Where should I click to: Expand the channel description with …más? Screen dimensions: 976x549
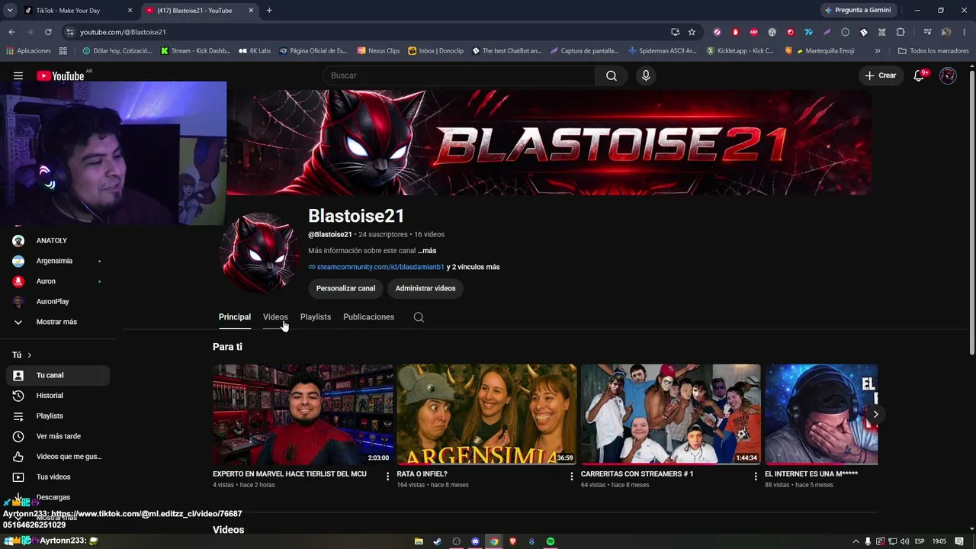[427, 251]
